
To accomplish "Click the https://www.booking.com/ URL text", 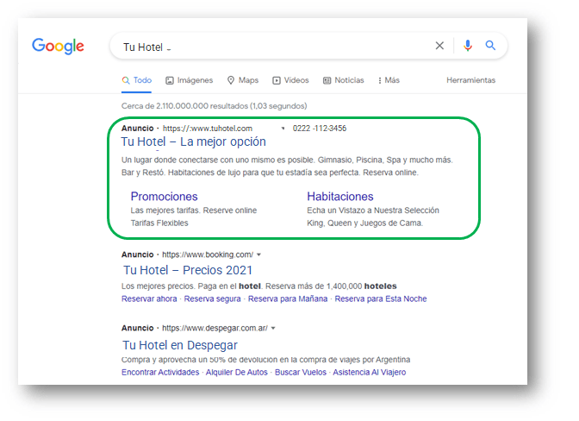I will point(208,254).
